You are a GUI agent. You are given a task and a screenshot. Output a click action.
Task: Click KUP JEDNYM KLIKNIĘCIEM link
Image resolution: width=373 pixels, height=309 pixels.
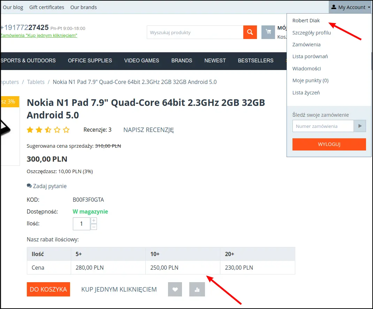pos(119,289)
